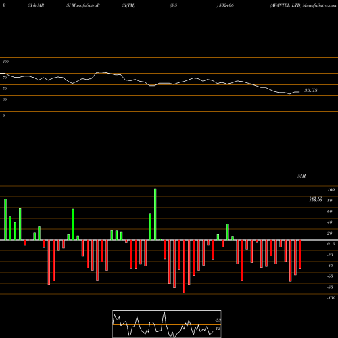Screen dimensions: 338x338
Task: Click the RSI axis label 100
Action: click(5, 62)
